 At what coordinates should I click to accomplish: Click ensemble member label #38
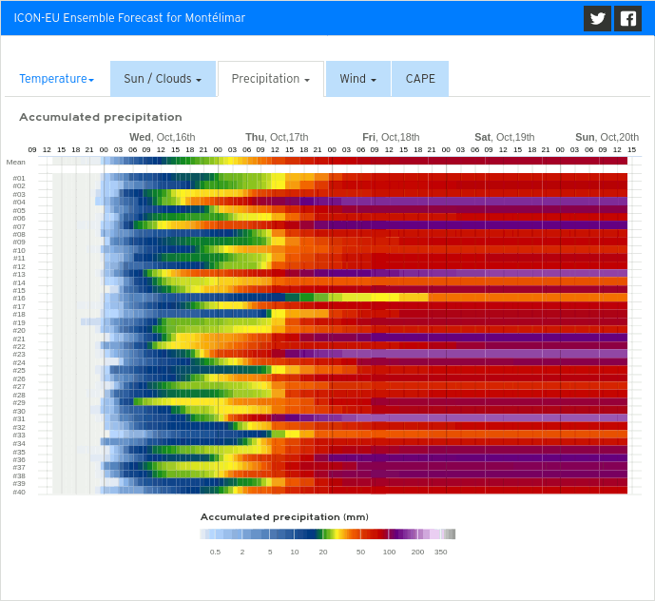coord(19,476)
